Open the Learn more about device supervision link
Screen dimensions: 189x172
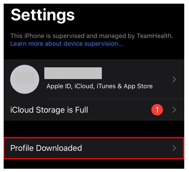[67, 44]
